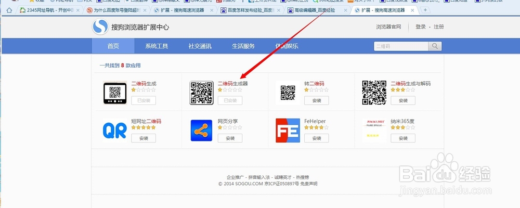Select the 社交通讯 category
The height and width of the screenshot is (208, 520).
[x=200, y=46]
